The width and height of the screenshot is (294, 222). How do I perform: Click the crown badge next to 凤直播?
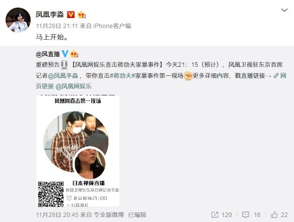point(74,54)
